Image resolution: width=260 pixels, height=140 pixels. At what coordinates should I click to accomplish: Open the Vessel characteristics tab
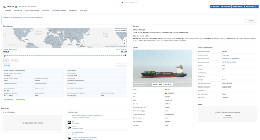click(32, 10)
